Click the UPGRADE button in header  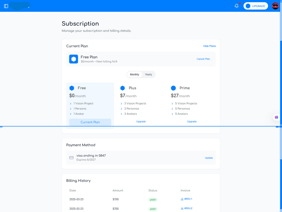(255, 6)
